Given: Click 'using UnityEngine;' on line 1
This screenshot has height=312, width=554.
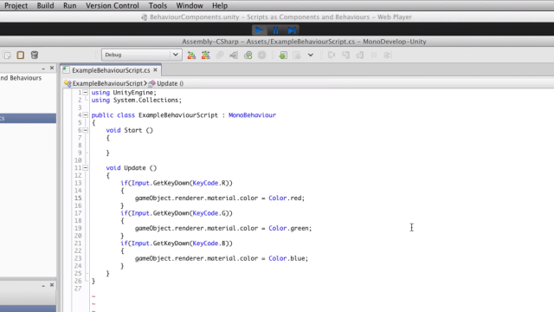Looking at the screenshot, I should (124, 93).
